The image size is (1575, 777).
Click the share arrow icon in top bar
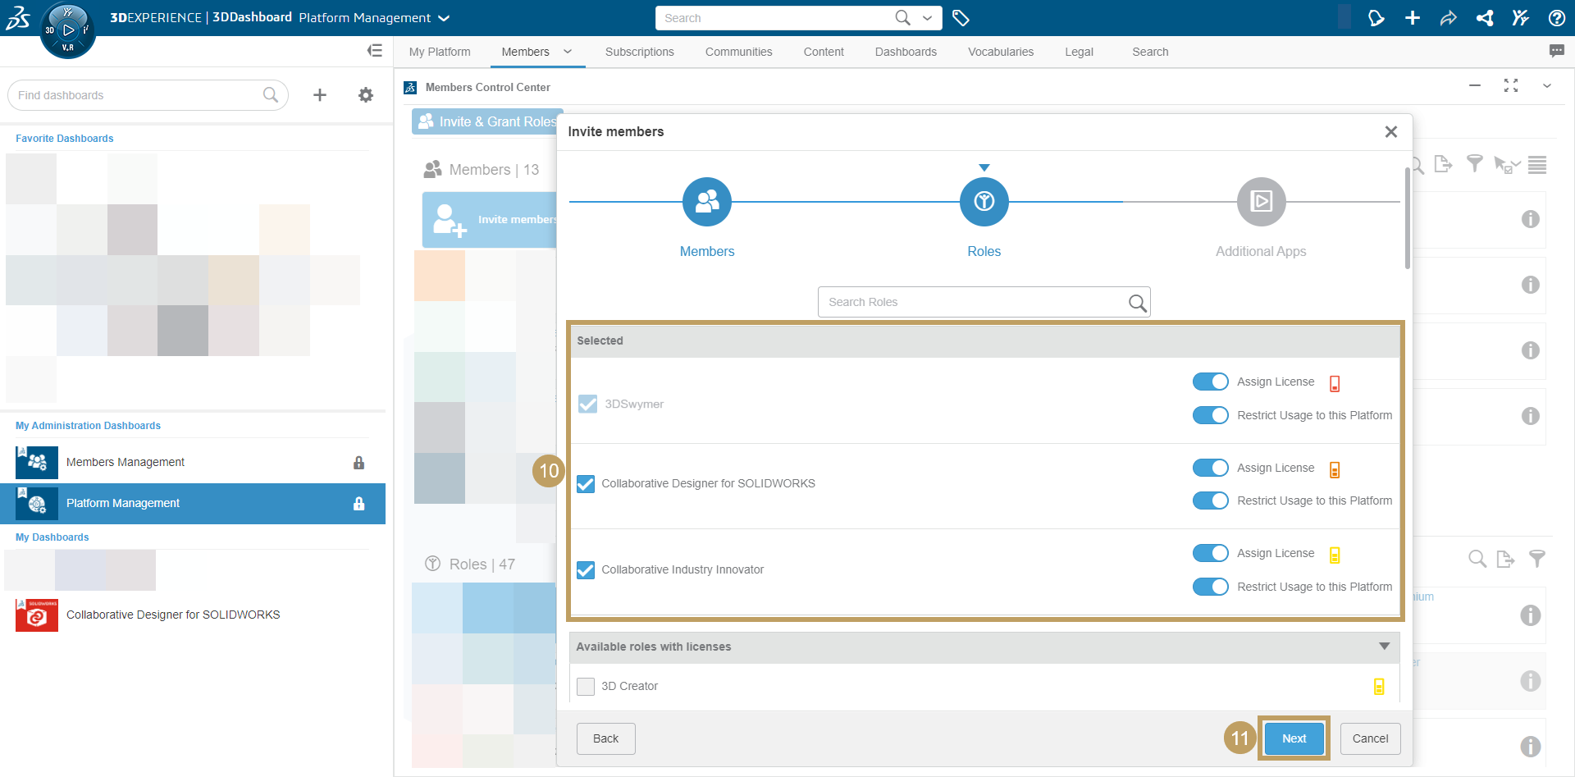(x=1449, y=17)
